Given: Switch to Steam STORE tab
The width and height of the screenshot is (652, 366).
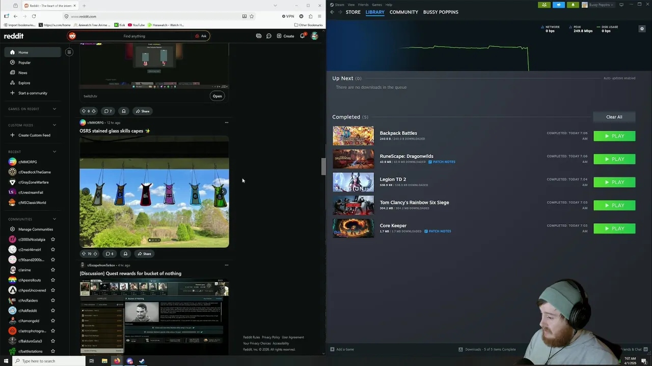Looking at the screenshot, I should (353, 12).
